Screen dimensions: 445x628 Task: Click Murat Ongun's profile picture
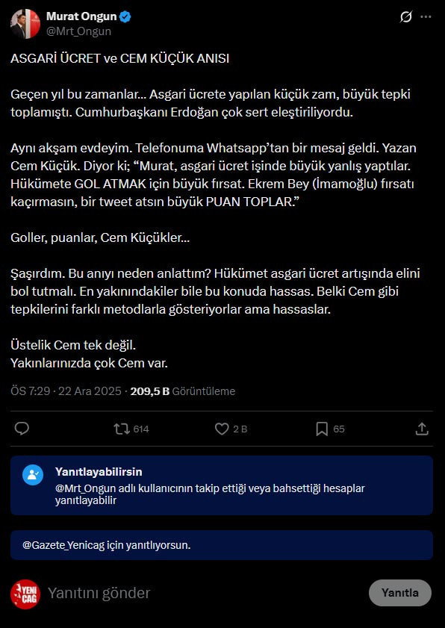(x=26, y=24)
